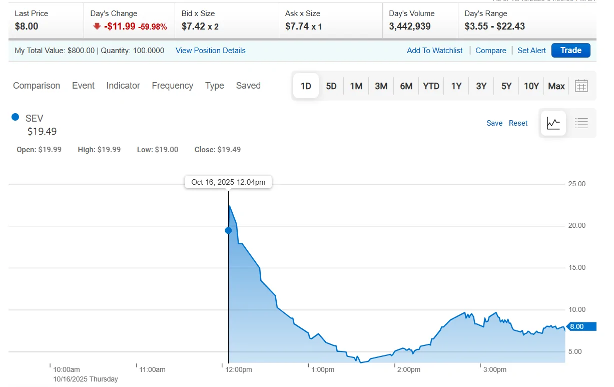
Task: Select the 5D time range
Action: [331, 86]
